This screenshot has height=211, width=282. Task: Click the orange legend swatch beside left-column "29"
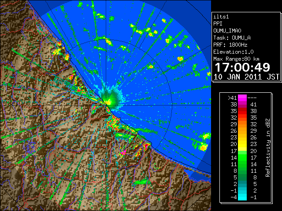tap(242, 124)
